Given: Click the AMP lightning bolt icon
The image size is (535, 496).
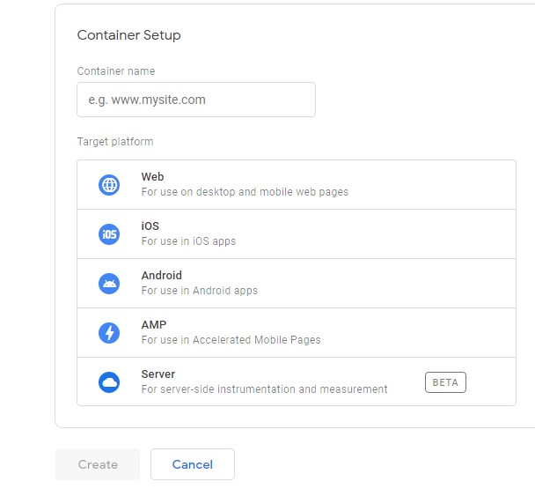Looking at the screenshot, I should coord(109,333).
